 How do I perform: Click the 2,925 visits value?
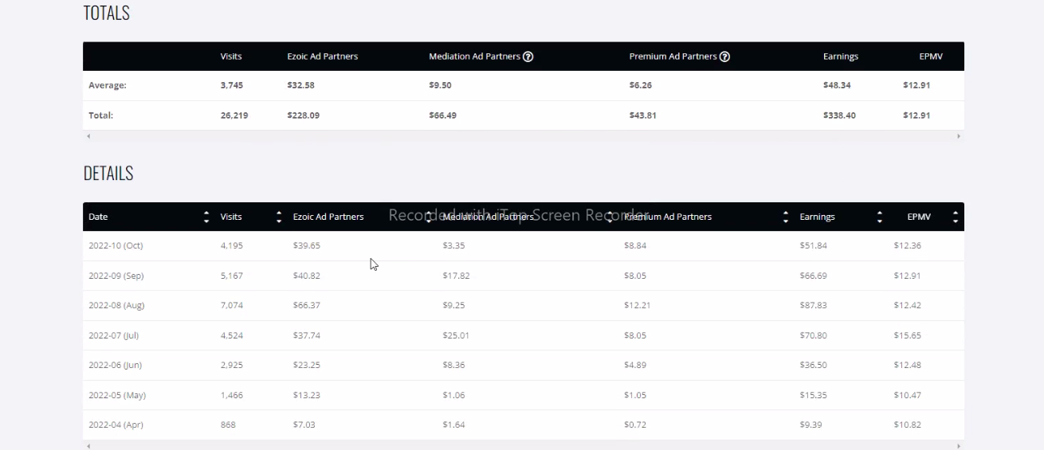coord(232,366)
